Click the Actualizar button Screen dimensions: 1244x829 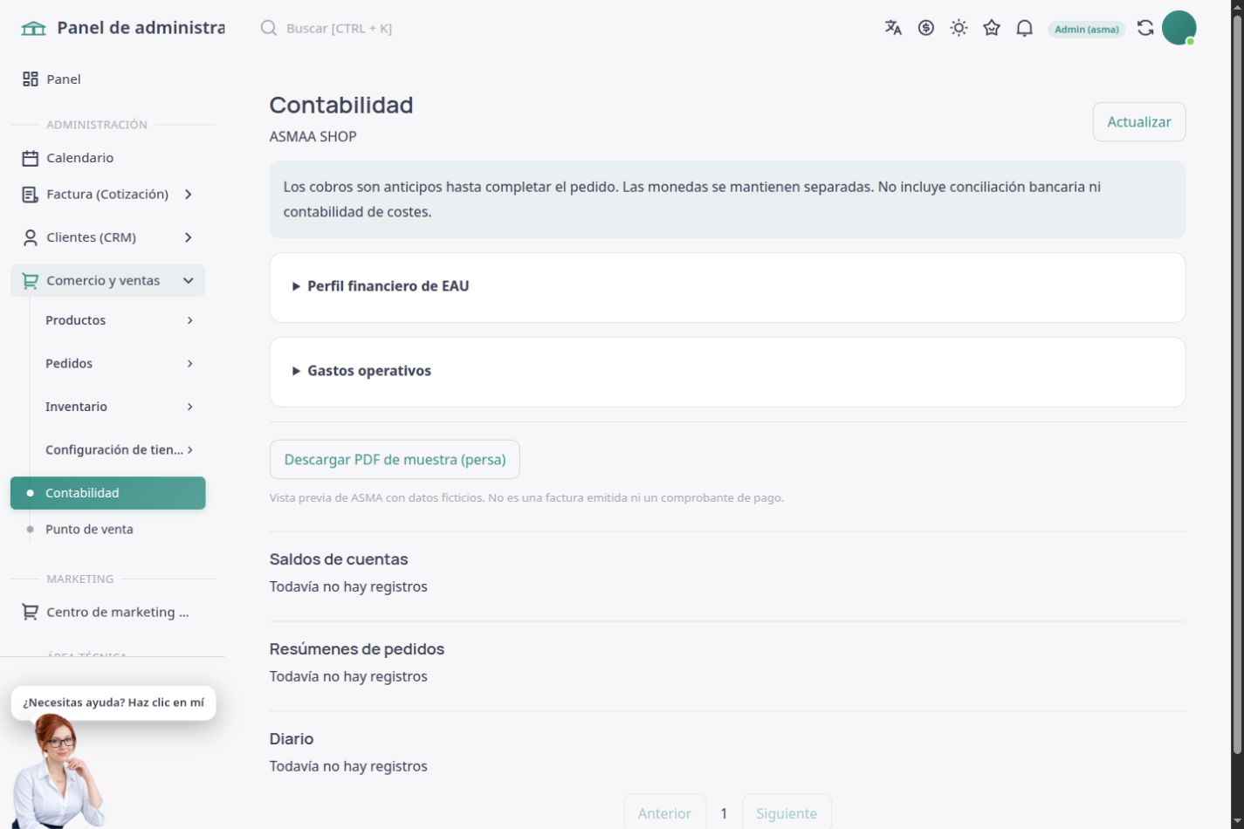pos(1139,122)
